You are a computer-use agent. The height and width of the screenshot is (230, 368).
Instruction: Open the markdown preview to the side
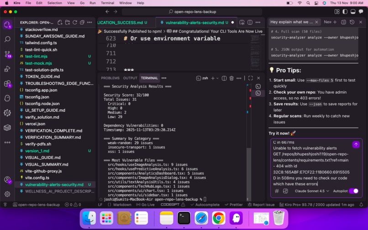tap(242, 22)
